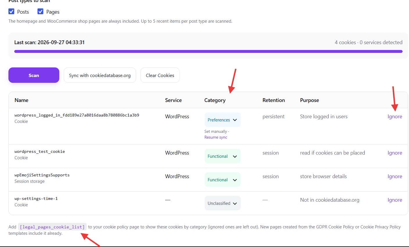Screen dimensions: 409x247
Task: Click 'store browser details' purpose text
Action: [323, 176]
